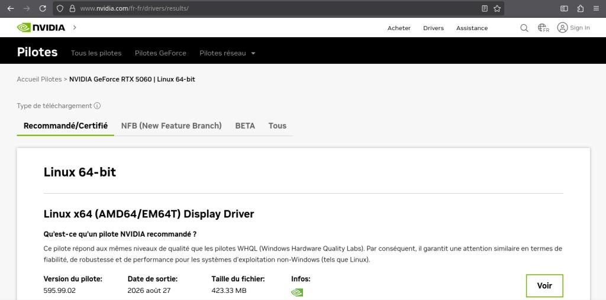Click release date 2026 août 27
Screen dimensions: 606x300
click(149, 291)
